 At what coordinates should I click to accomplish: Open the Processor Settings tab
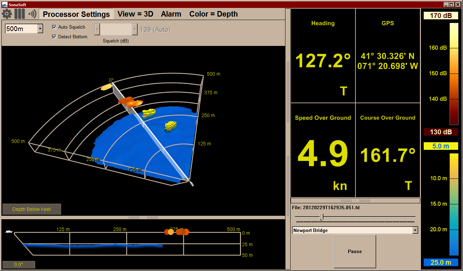[76, 14]
